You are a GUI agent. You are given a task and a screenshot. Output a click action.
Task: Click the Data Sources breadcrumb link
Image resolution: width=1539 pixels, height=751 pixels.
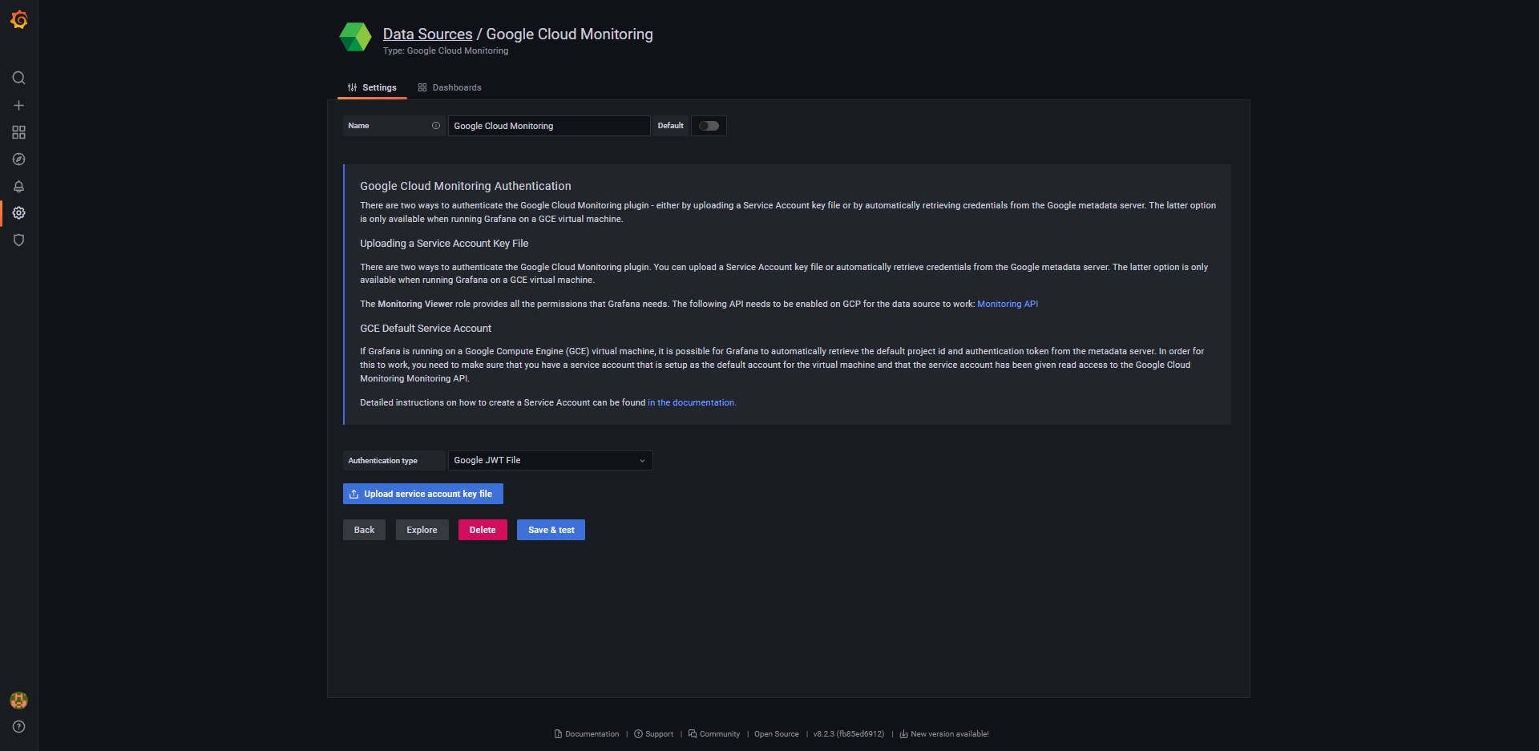[x=427, y=34]
